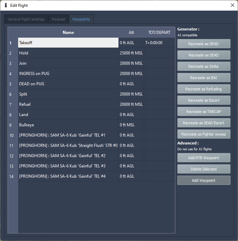
Task: Recreate as Fighter sweep
Action: [x=204, y=134]
